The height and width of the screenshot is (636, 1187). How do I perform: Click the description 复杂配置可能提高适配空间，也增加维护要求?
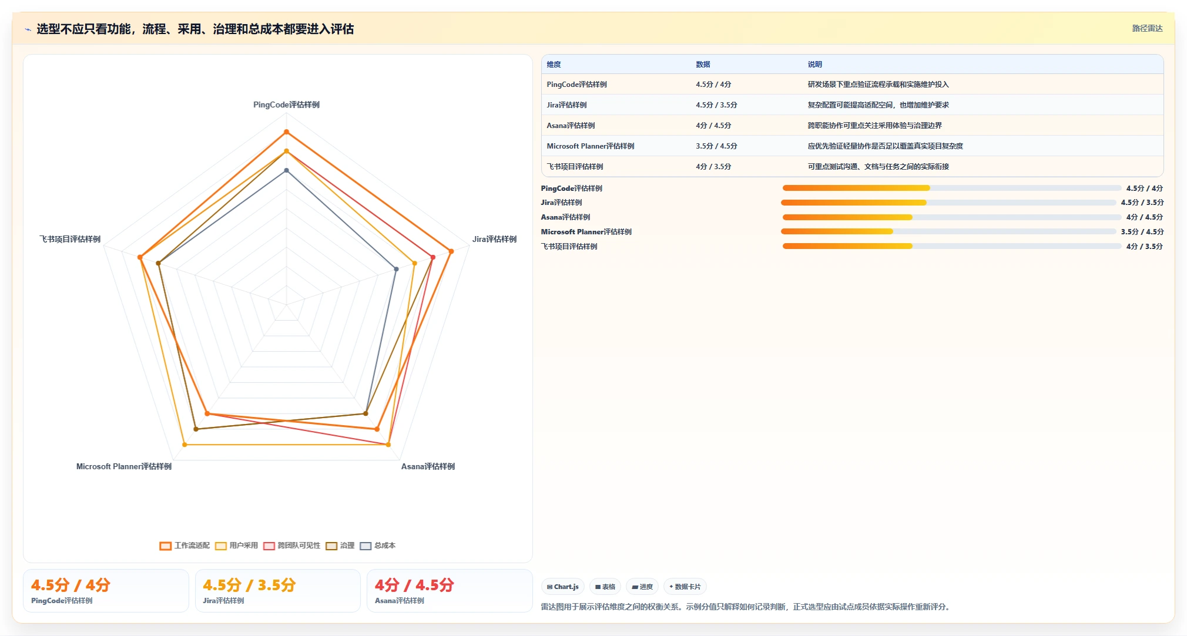(x=878, y=105)
